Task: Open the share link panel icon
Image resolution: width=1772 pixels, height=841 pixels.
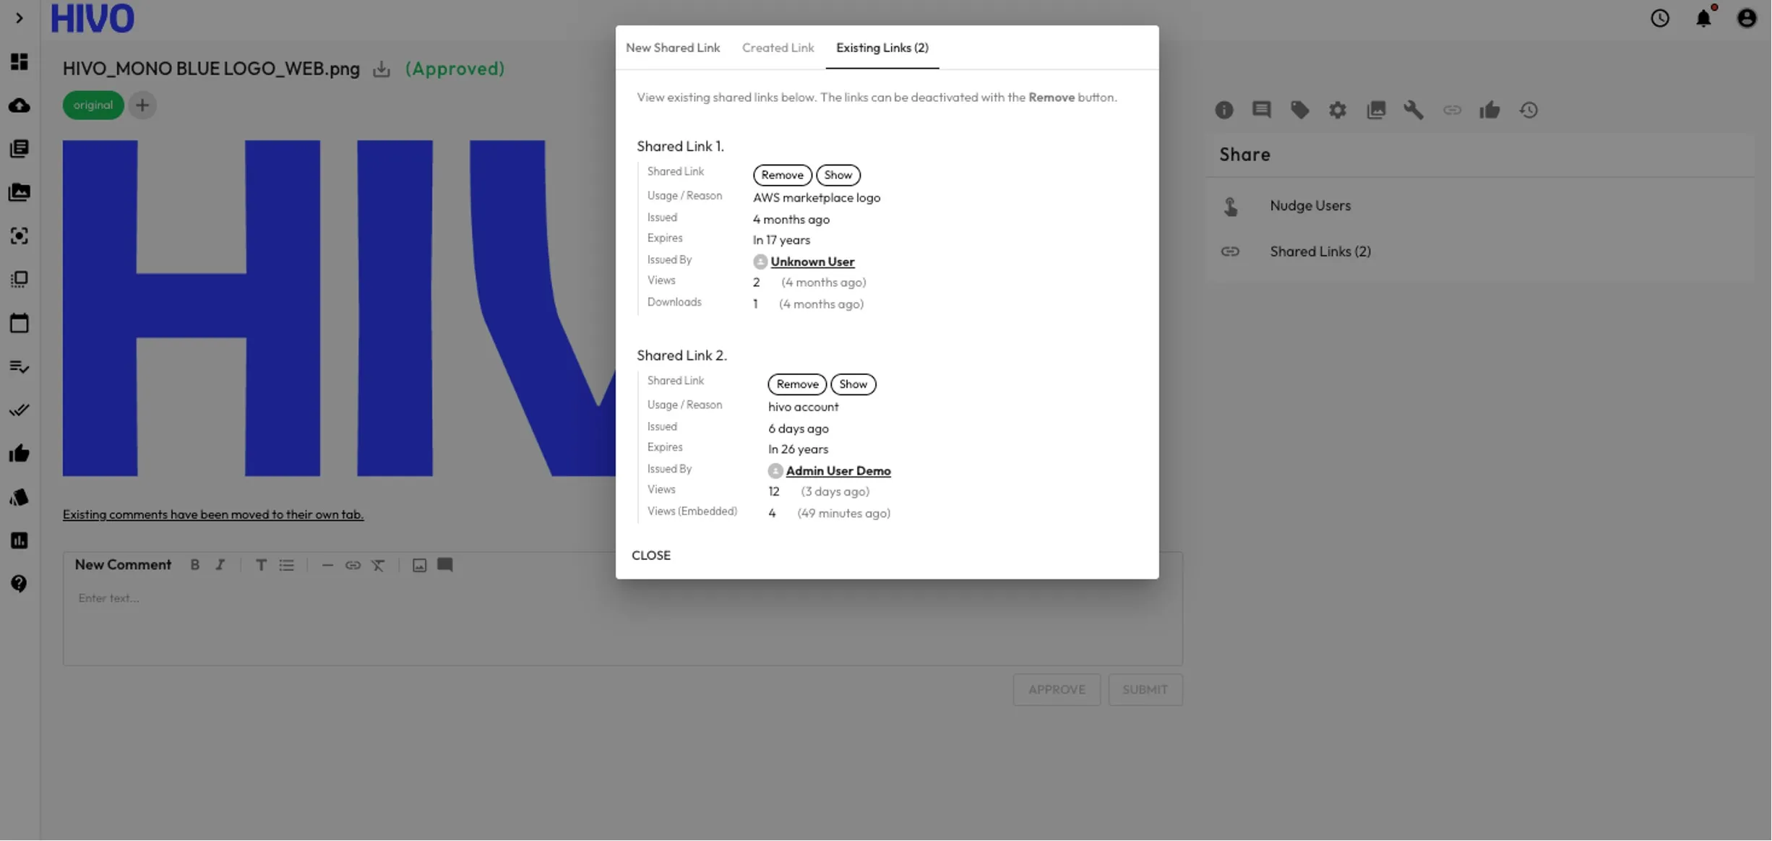Action: [1452, 110]
